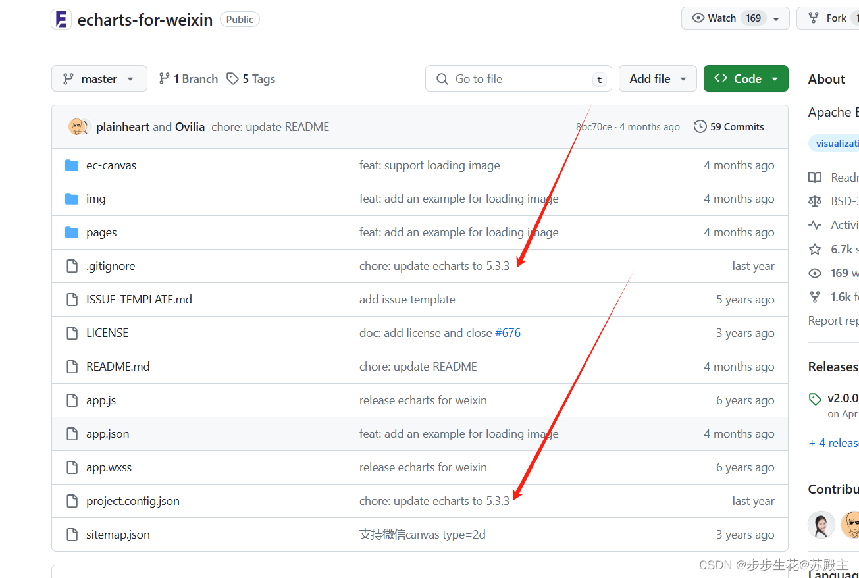This screenshot has width=859, height=578.
Task: Open the app.json file
Action: coord(107,434)
